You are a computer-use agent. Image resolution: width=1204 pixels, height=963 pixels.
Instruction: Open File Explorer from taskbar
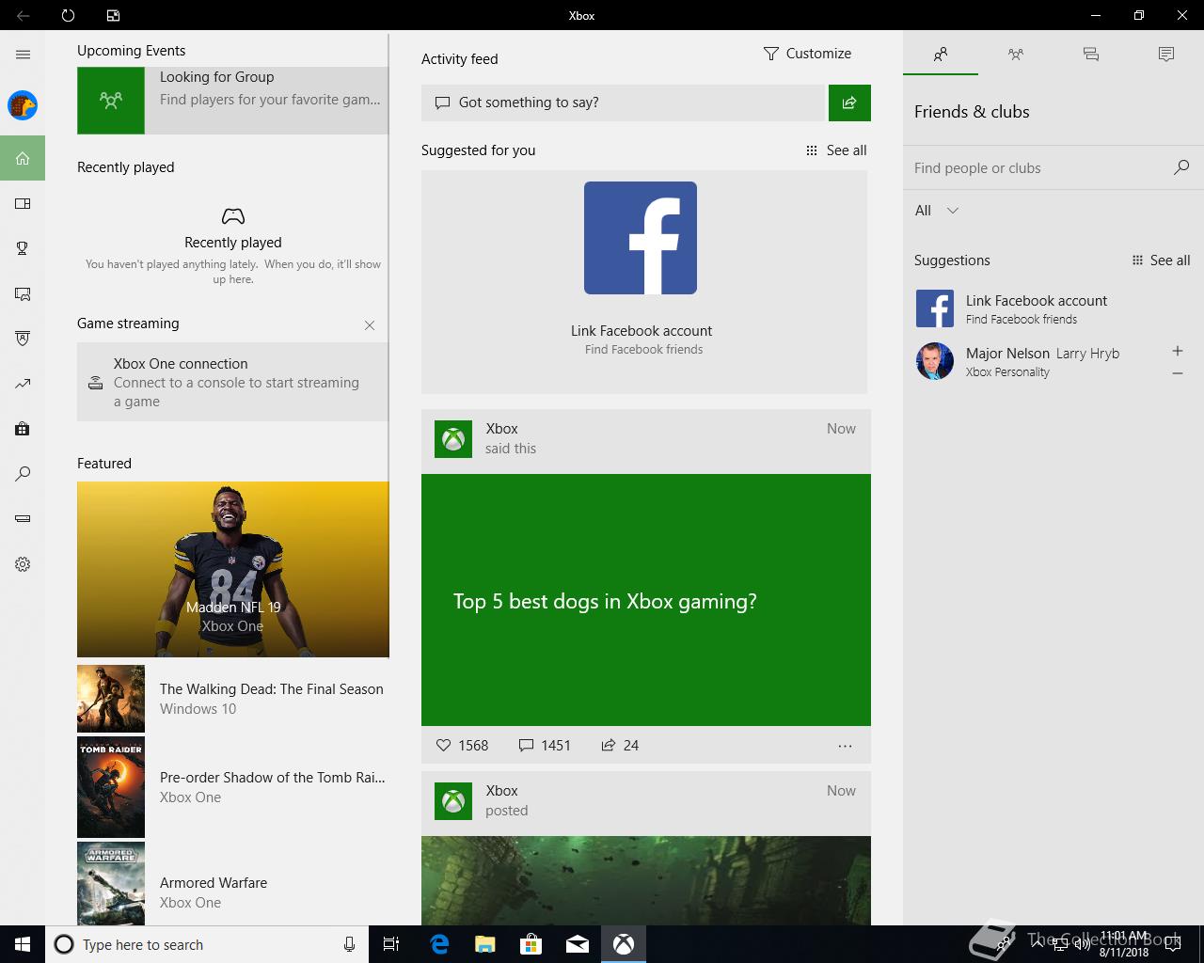[485, 944]
